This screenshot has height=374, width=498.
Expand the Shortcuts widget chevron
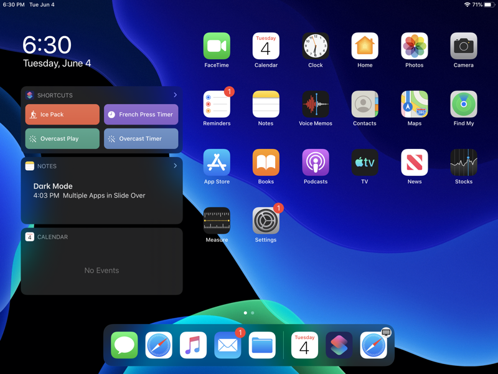coord(175,95)
